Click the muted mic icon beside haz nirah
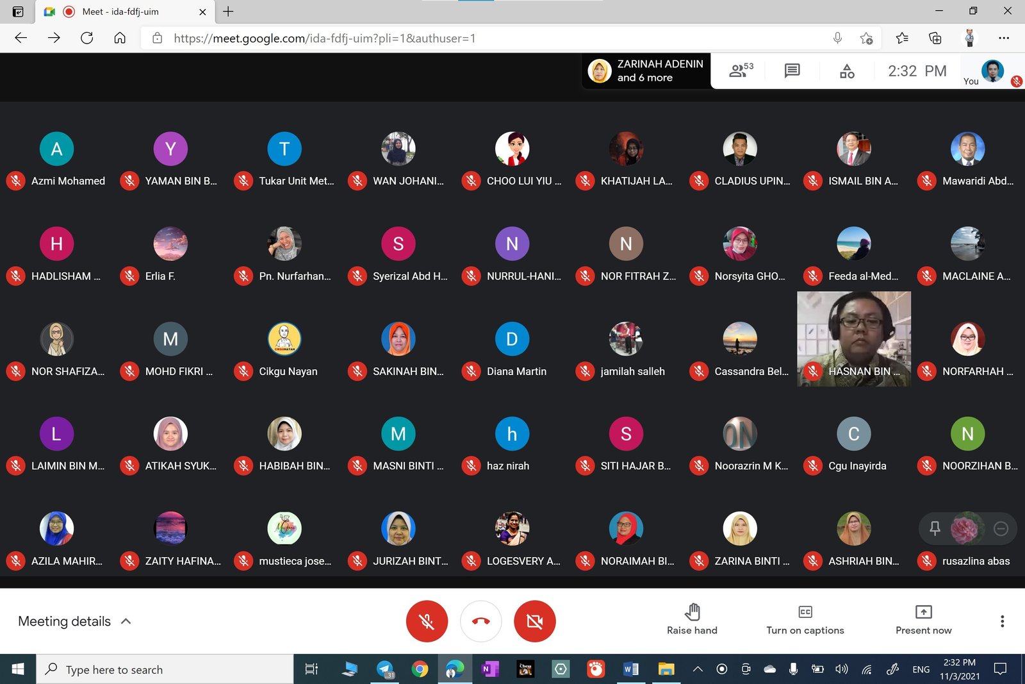The height and width of the screenshot is (684, 1025). (471, 466)
